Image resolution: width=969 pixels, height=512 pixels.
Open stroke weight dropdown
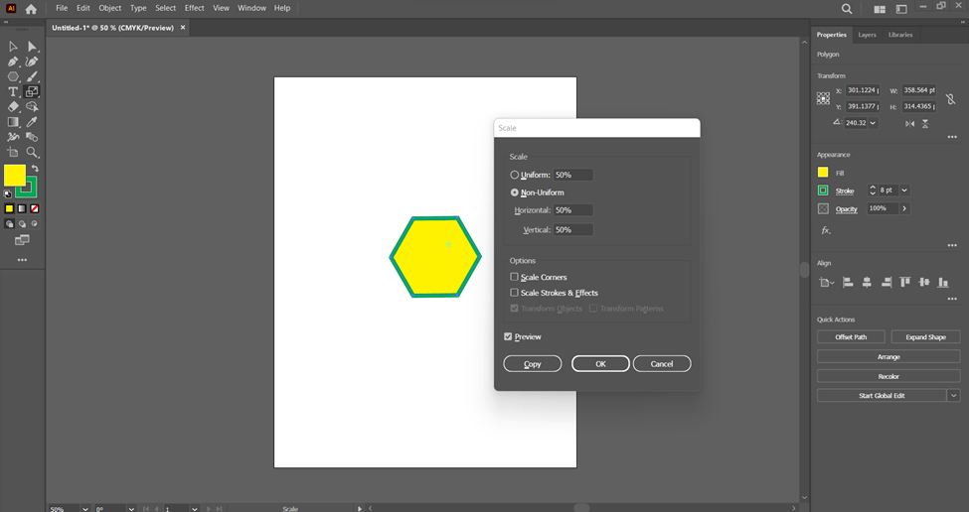[x=904, y=191]
